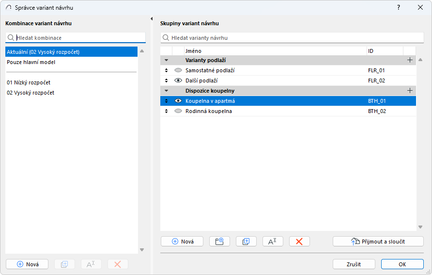432x275 pixels.
Task: Click Jméno column header
Action: [x=276, y=51]
